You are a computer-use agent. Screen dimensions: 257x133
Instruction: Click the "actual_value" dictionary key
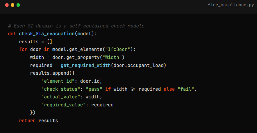[62, 97]
